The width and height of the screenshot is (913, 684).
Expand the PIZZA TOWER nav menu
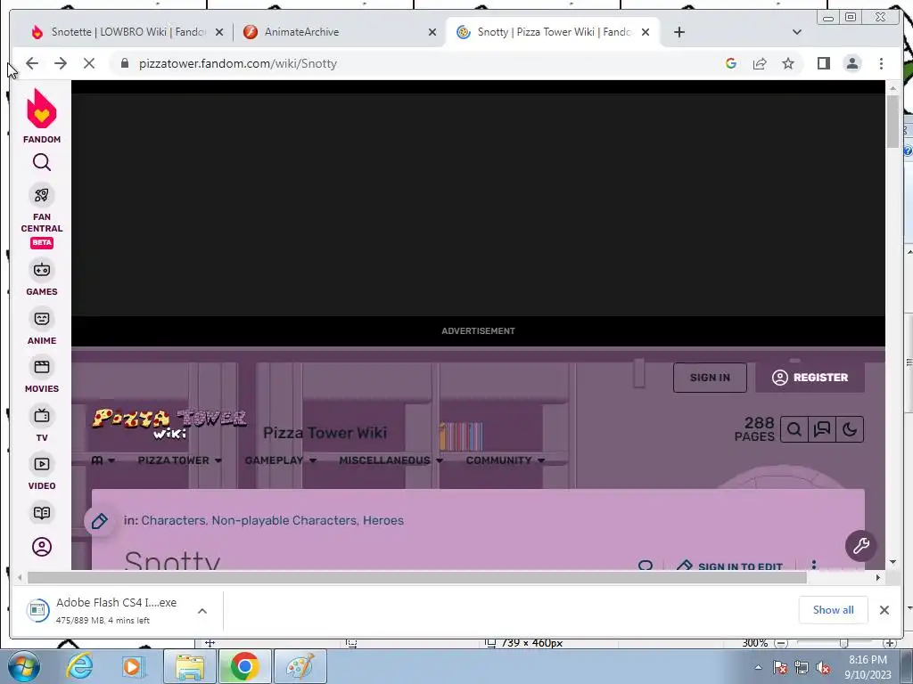pyautogui.click(x=179, y=460)
